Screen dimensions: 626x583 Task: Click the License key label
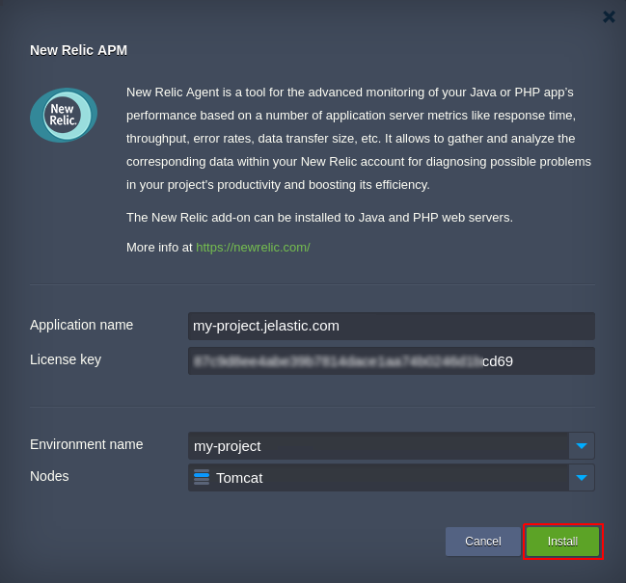click(66, 359)
